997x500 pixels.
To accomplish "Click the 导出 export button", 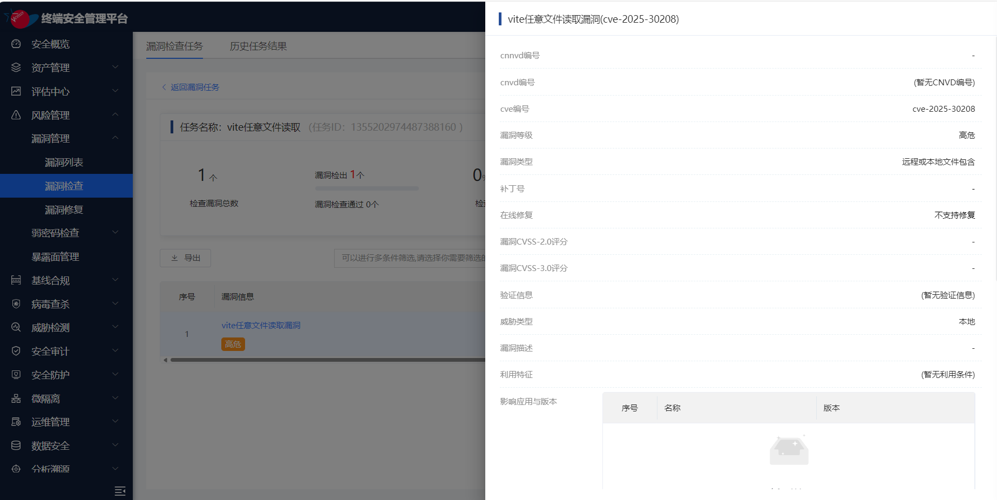I will click(185, 258).
